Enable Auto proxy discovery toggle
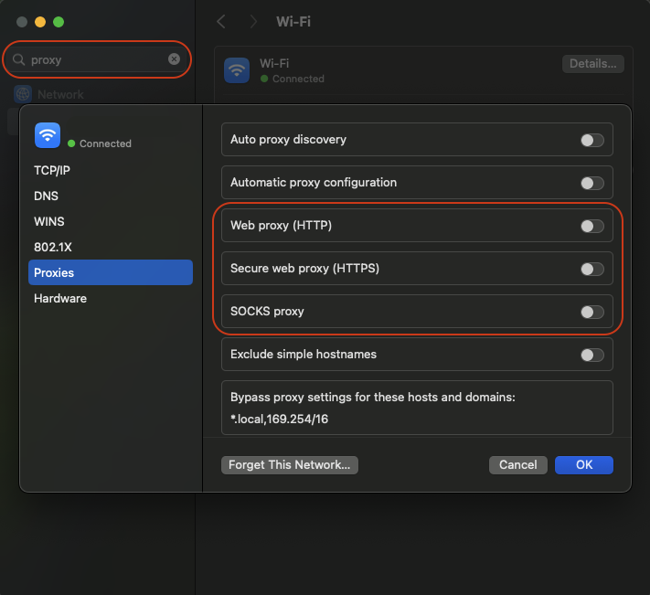This screenshot has height=595, width=650. 591,140
